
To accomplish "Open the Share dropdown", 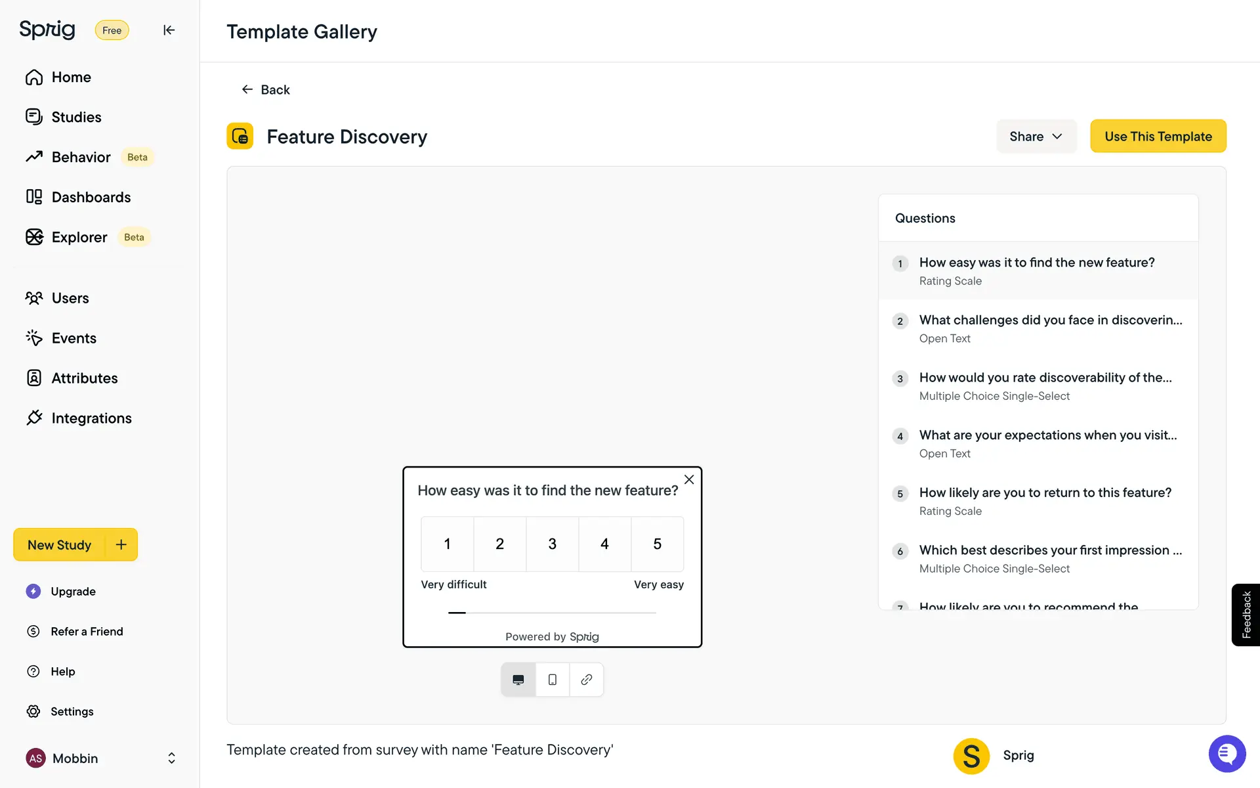I will 1036,137.
